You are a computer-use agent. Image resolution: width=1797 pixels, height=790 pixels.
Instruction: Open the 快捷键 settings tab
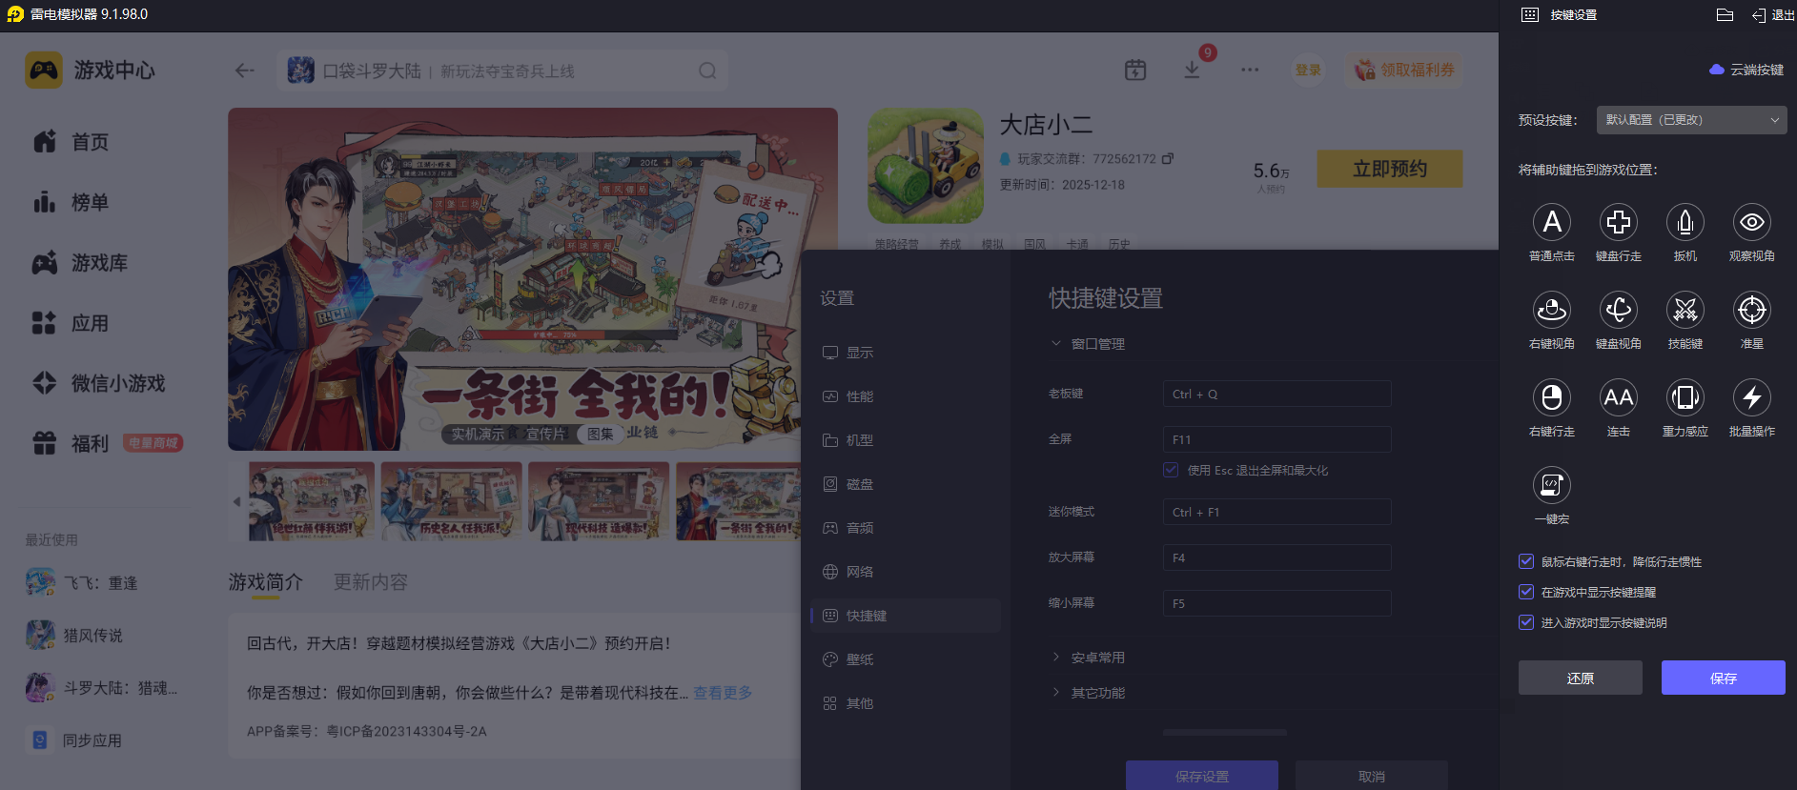tap(866, 616)
